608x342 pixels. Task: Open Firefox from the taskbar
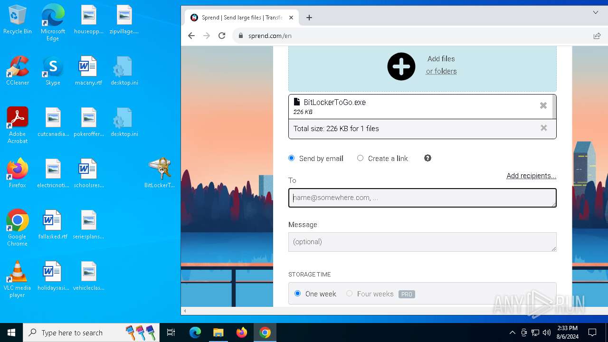(x=242, y=332)
